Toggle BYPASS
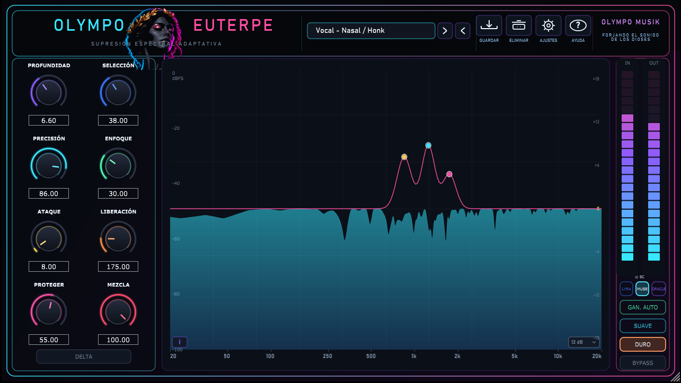 click(x=643, y=363)
